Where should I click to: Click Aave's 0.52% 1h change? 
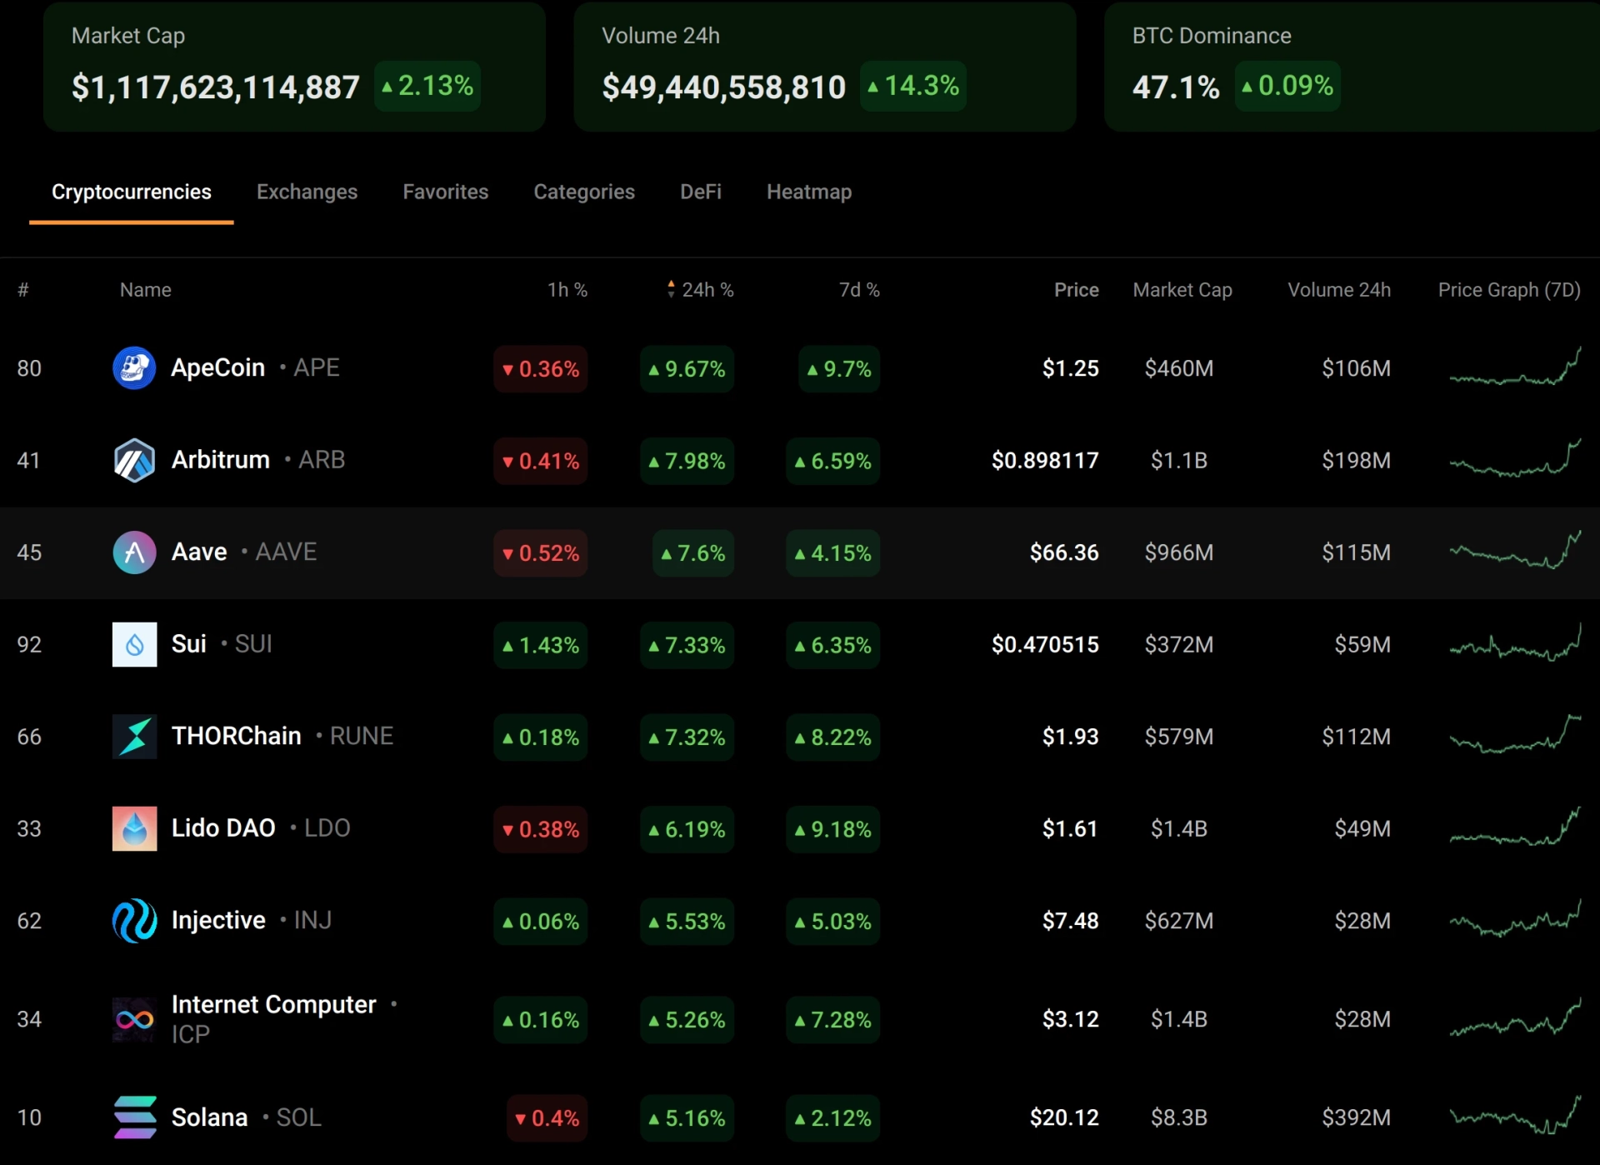tap(540, 553)
